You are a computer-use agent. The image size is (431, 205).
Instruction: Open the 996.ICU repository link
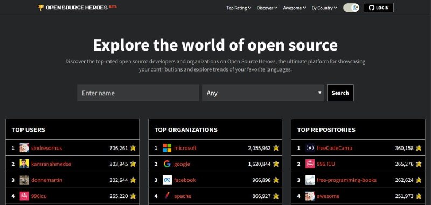tap(326, 164)
